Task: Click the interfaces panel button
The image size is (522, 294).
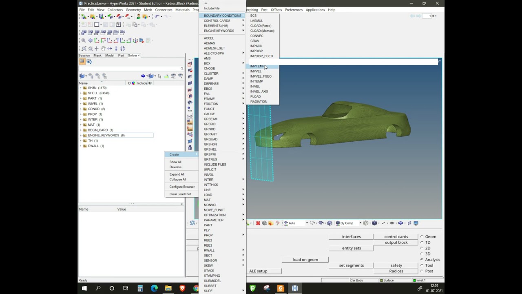Action: pos(351,237)
